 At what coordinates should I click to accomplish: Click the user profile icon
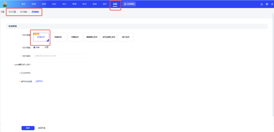(272, 4)
